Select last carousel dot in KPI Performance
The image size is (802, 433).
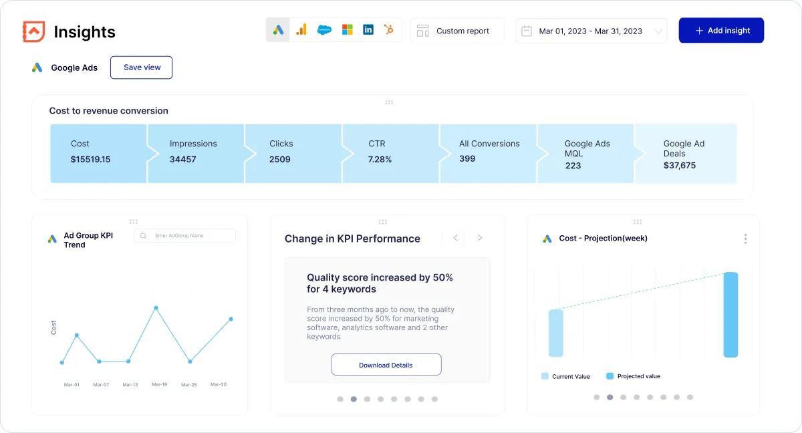434,399
